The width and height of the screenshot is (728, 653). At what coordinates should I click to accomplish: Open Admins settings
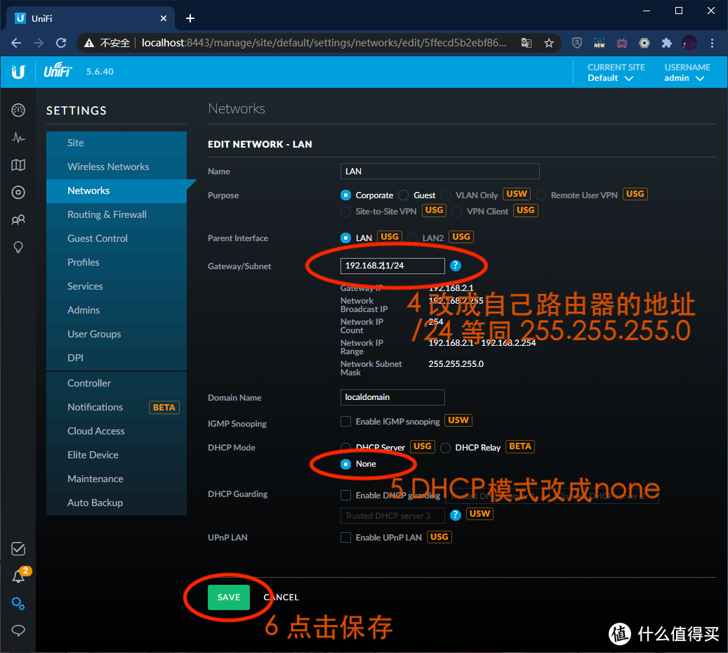tap(117, 310)
